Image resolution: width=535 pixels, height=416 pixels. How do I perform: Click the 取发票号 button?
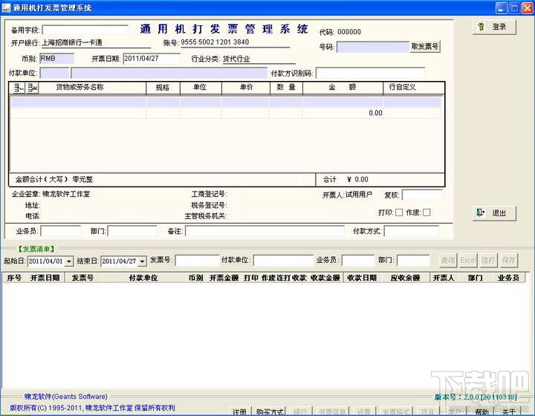425,46
